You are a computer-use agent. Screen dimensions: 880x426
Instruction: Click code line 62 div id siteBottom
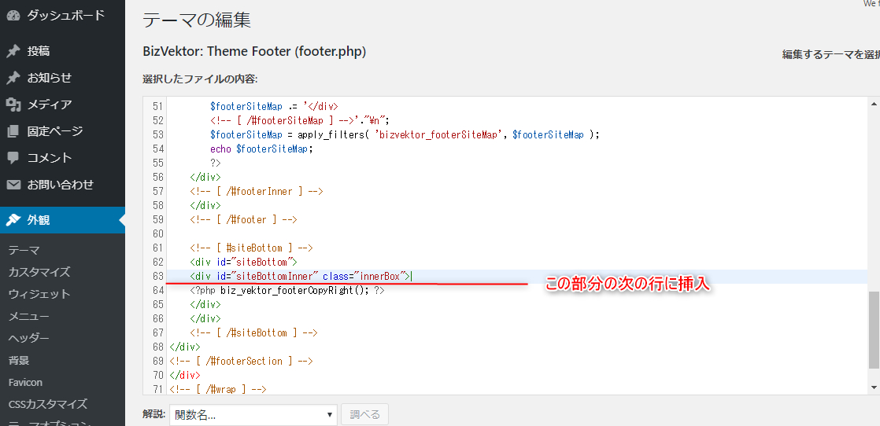tap(243, 263)
